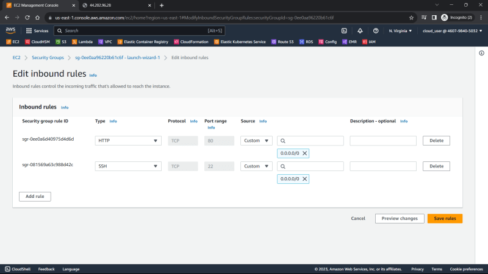
Task: Remove 0.0.0.0/0 source from SSH rule
Action: (304, 179)
